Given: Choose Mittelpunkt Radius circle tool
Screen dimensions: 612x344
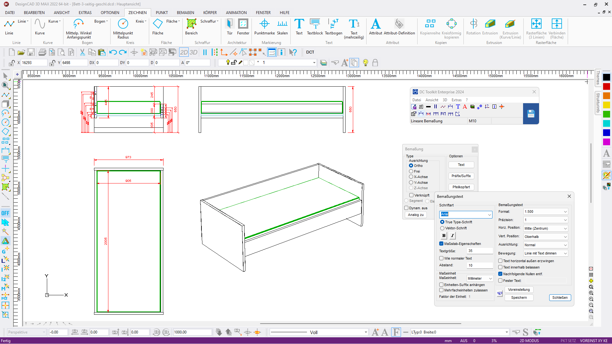Looking at the screenshot, I should pyautogui.click(x=123, y=29).
